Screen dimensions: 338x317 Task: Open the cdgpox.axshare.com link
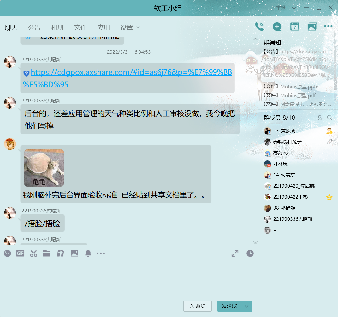pyautogui.click(x=127, y=78)
